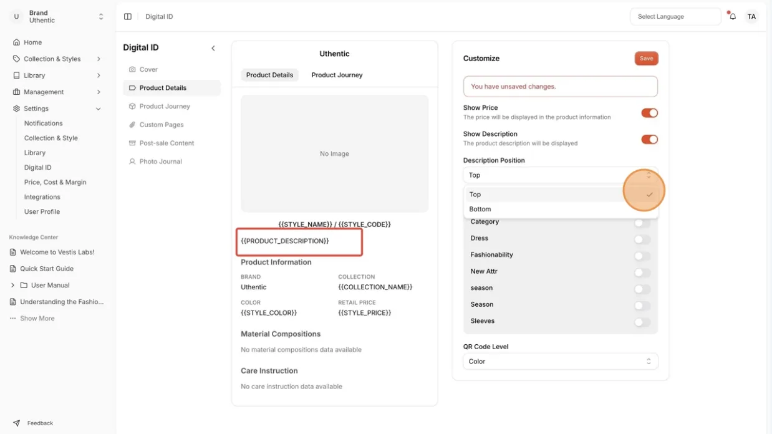Click the Show More ellipsis icon
The width and height of the screenshot is (772, 434).
[x=13, y=318]
